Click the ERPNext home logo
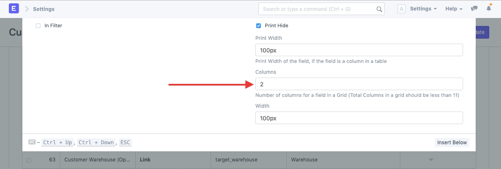Viewport: 501px width, 169px height. (14, 9)
